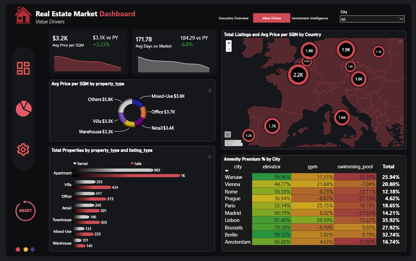
Task: Click the Mixed-Use $3.8K donut label
Action: point(168,96)
